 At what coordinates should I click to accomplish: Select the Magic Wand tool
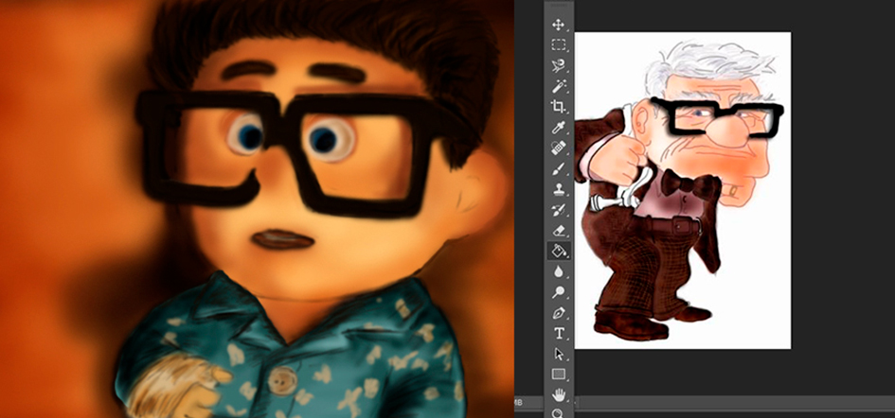click(558, 86)
